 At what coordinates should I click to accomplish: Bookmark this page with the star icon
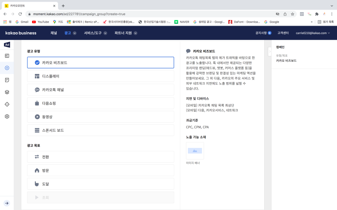[293, 14]
